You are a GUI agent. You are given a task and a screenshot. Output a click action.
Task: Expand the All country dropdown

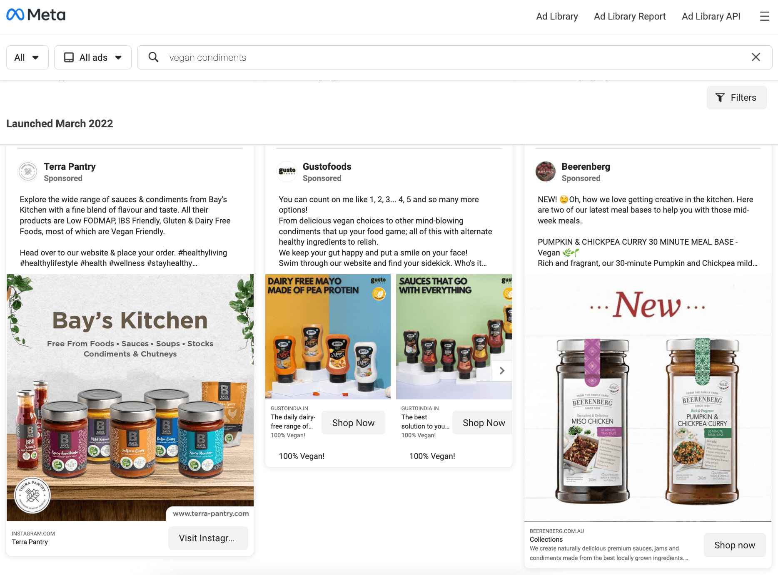click(27, 57)
